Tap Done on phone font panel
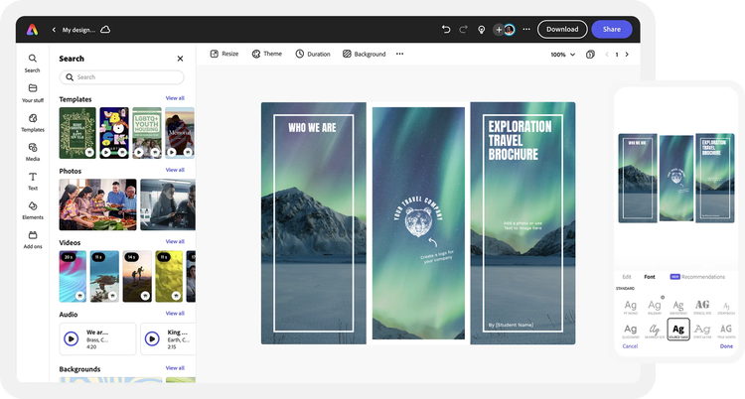 [x=726, y=346]
